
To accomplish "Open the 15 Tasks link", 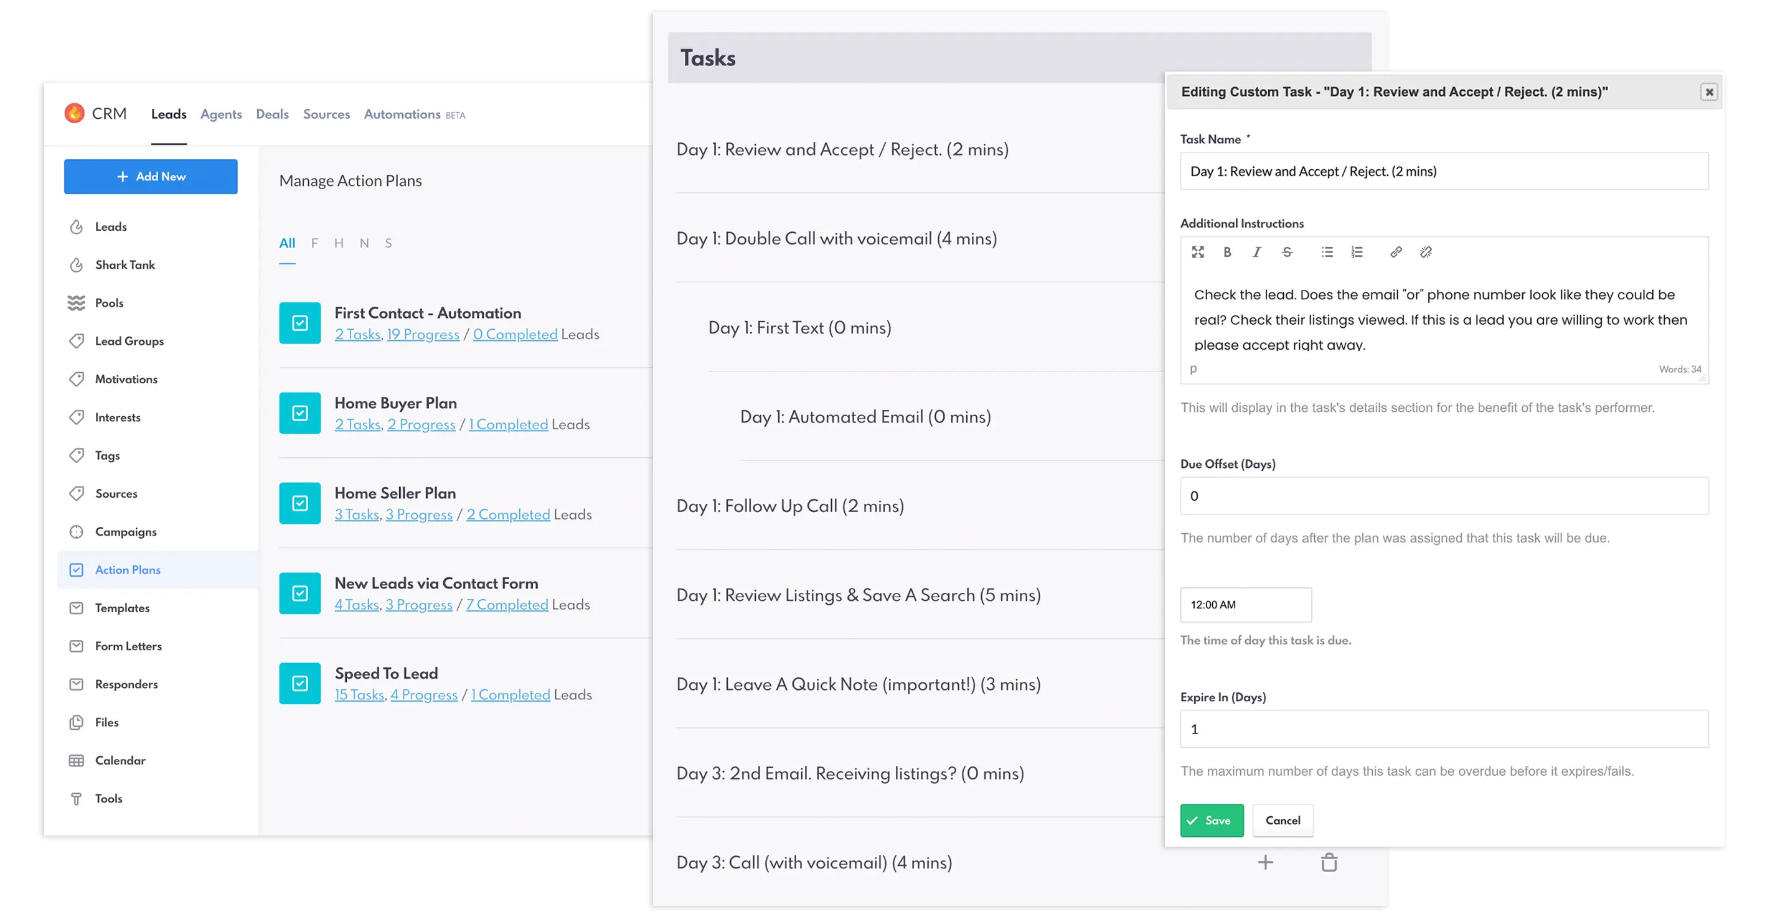I will (x=359, y=695).
